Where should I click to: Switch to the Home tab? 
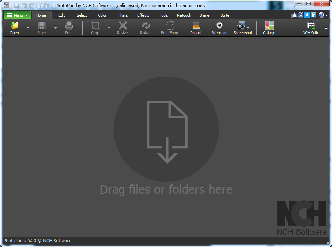[x=41, y=15]
